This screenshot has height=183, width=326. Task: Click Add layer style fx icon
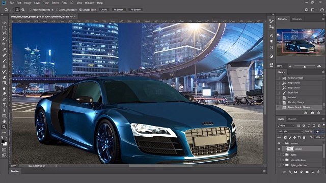(290, 172)
